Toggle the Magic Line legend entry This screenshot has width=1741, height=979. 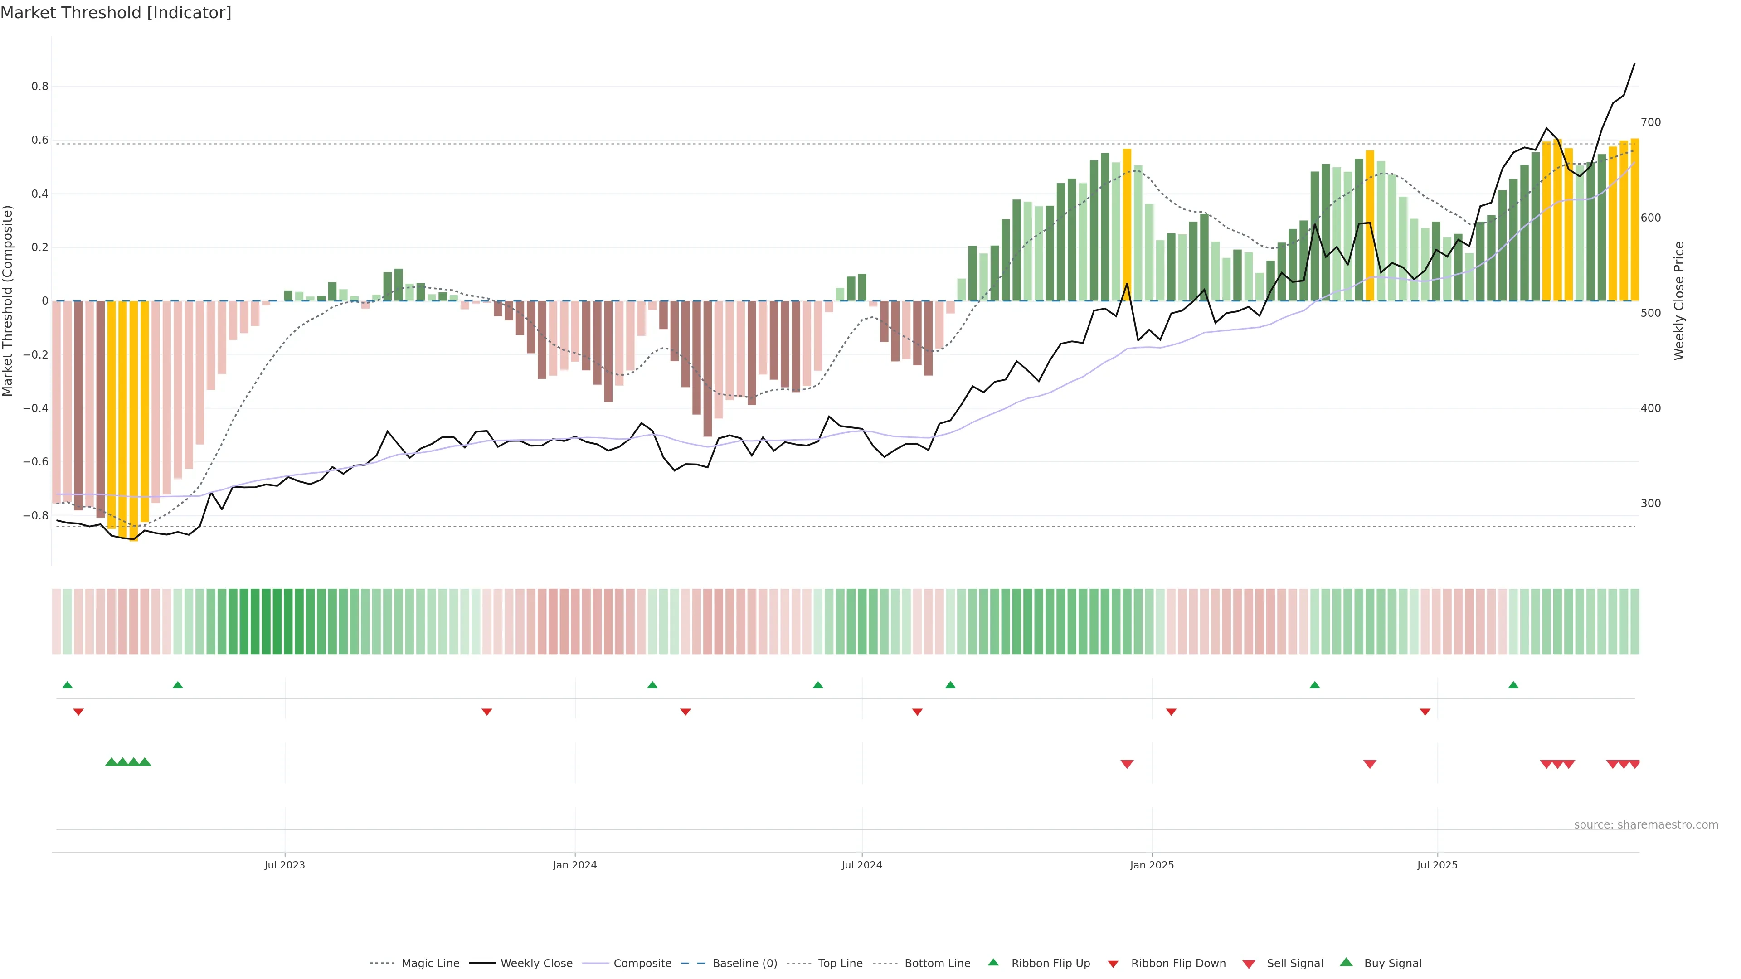click(x=430, y=964)
